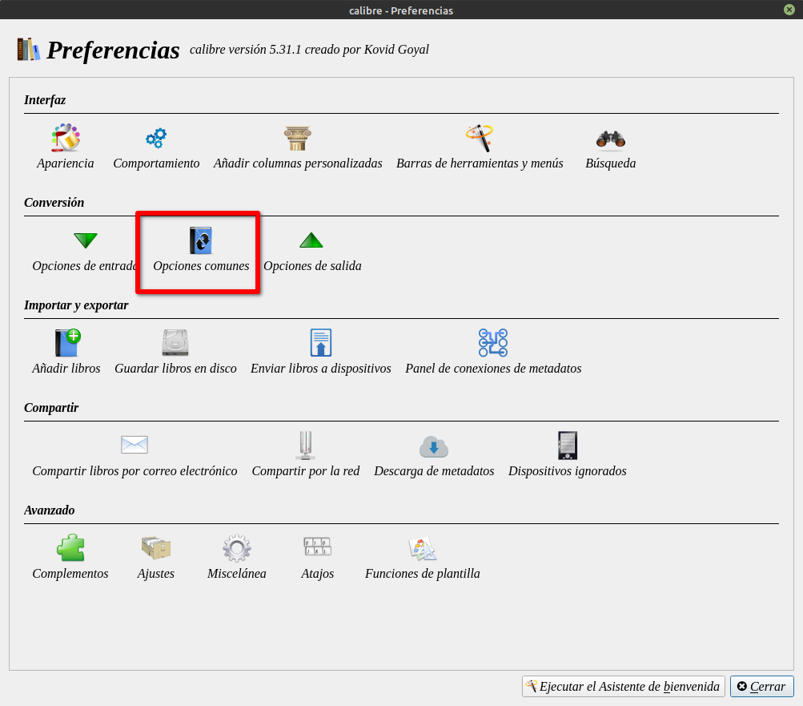Click the Cerrar button

[761, 687]
